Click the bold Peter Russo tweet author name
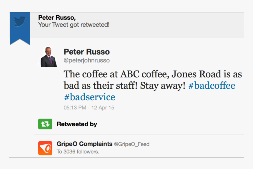This screenshot has width=253, height=169. pyautogui.click(x=86, y=52)
